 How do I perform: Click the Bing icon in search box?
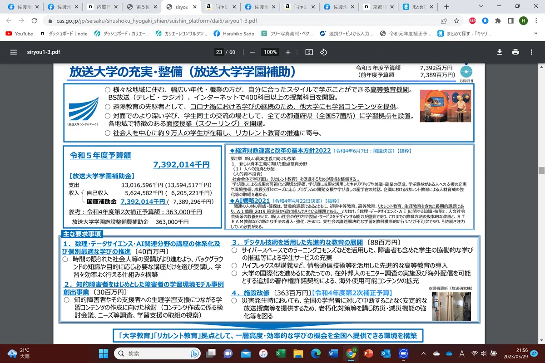click(x=194, y=353)
